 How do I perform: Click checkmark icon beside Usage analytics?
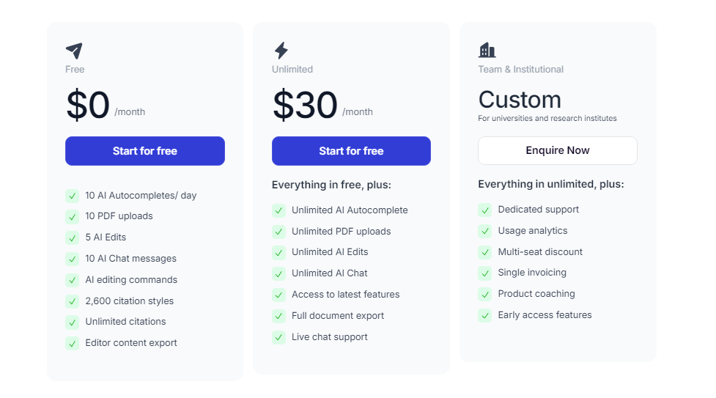click(x=484, y=231)
